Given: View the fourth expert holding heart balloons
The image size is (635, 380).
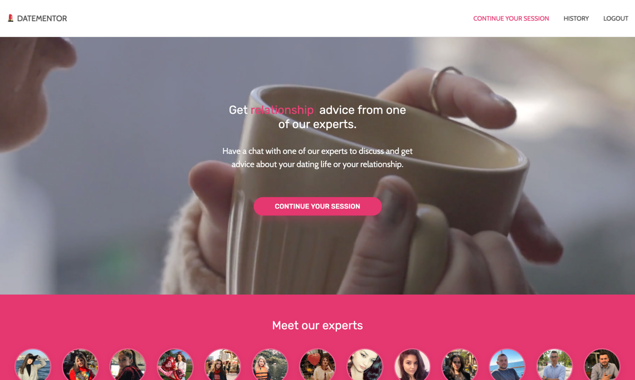Looking at the screenshot, I should 175,365.
